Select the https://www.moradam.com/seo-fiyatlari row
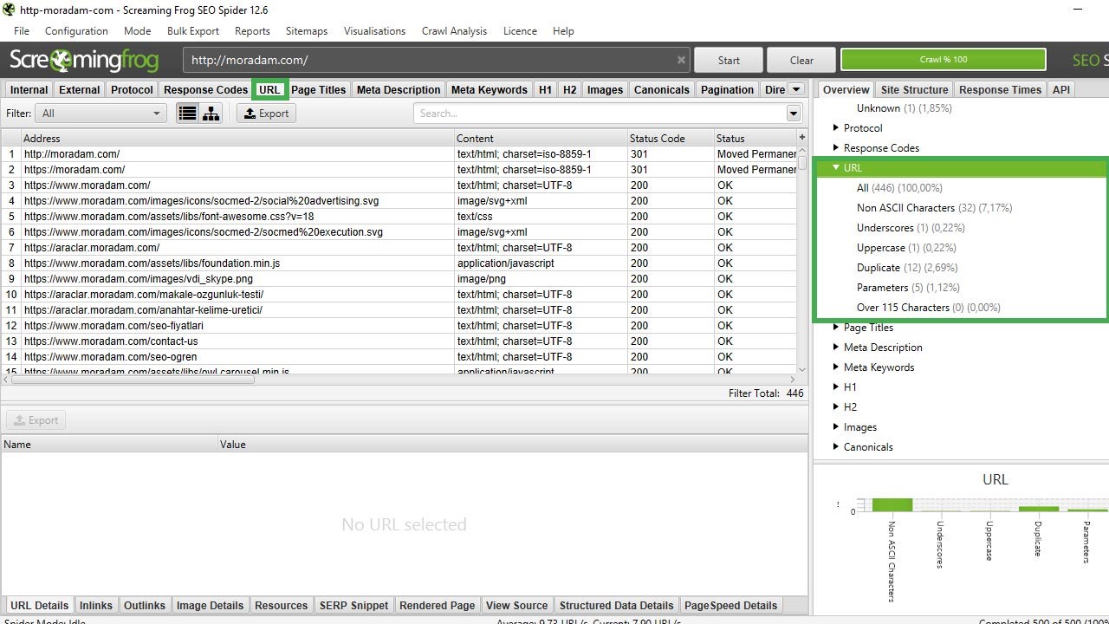The height and width of the screenshot is (624, 1109). click(x=399, y=326)
